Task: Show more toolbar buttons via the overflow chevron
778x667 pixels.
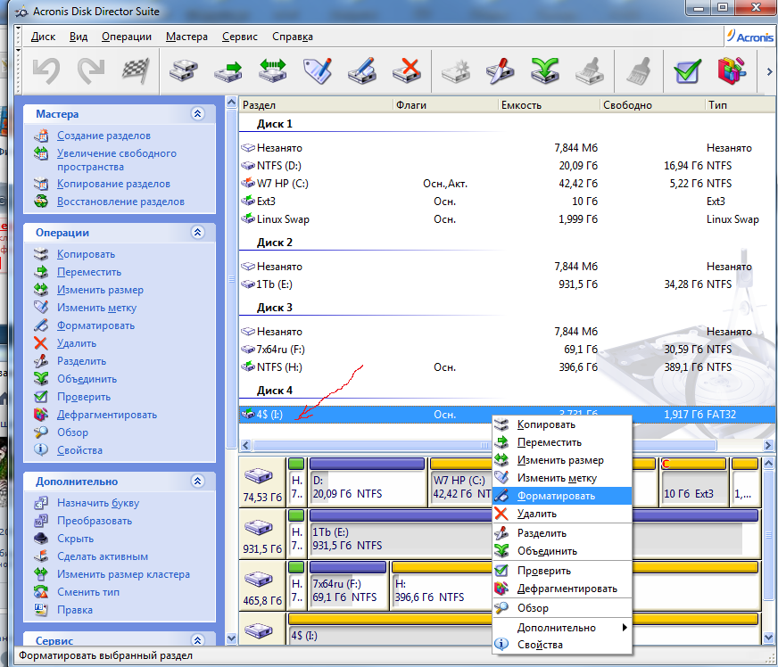Action: point(769,72)
